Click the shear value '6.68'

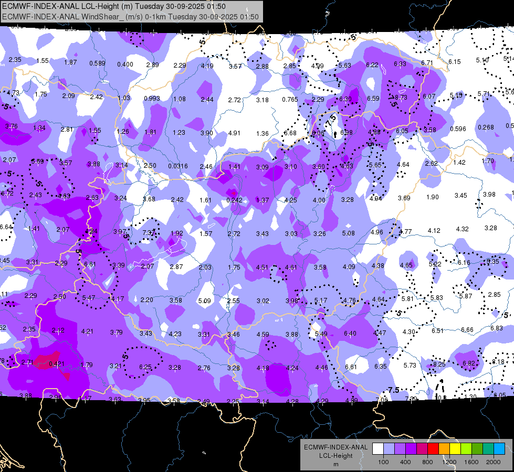290,133
